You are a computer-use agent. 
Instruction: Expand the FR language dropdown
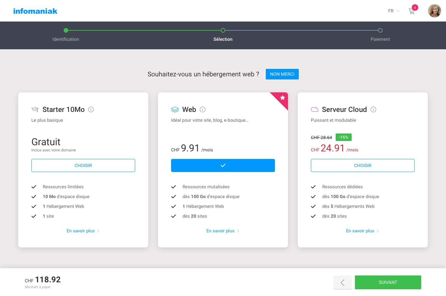point(393,11)
